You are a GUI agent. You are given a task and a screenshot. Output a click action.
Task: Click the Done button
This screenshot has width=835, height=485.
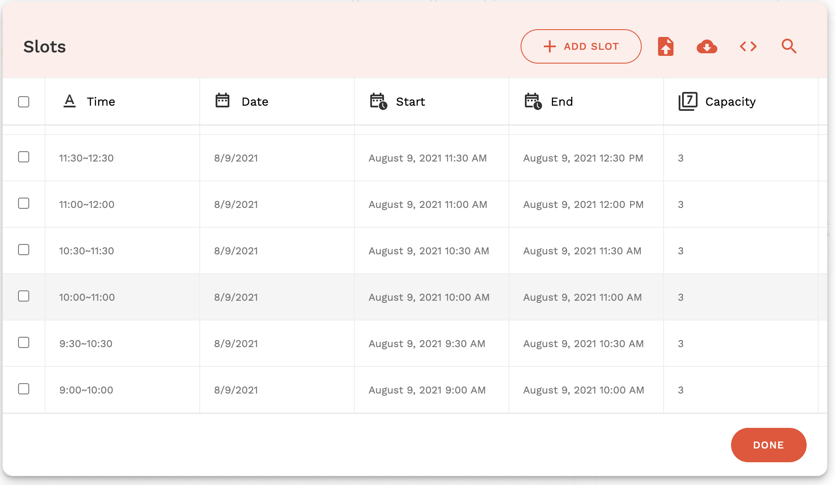click(x=768, y=445)
